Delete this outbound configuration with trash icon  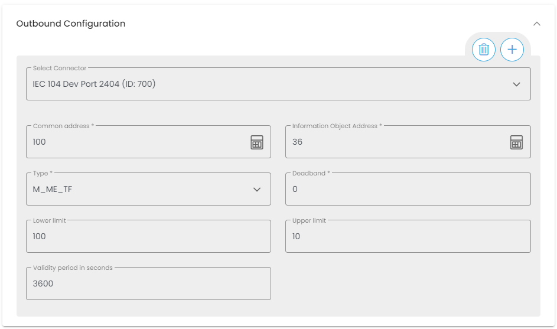pos(484,50)
